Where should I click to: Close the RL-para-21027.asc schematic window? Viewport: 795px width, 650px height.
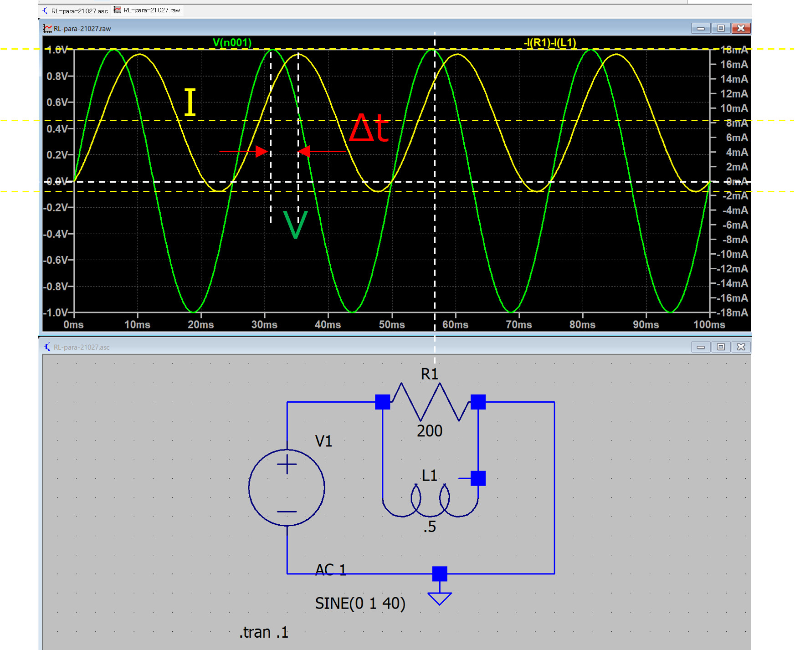[741, 347]
